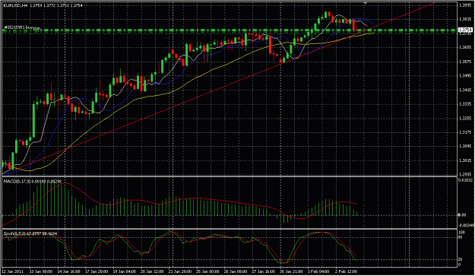Click the green dashed buy stop order line
This screenshot has height=276, width=475.
tap(230, 30)
